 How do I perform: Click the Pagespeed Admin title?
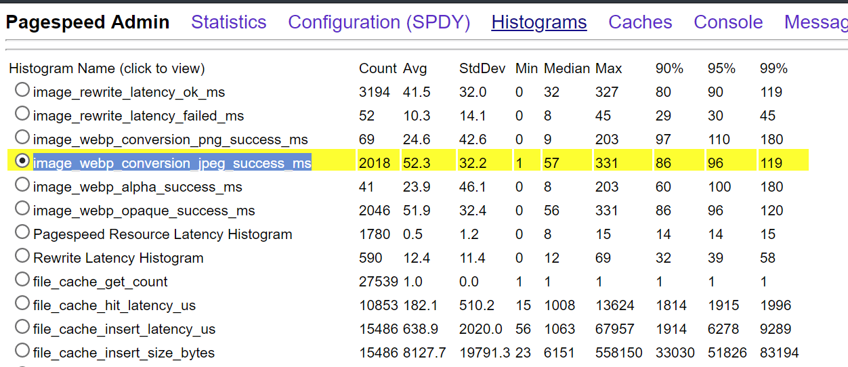point(88,22)
